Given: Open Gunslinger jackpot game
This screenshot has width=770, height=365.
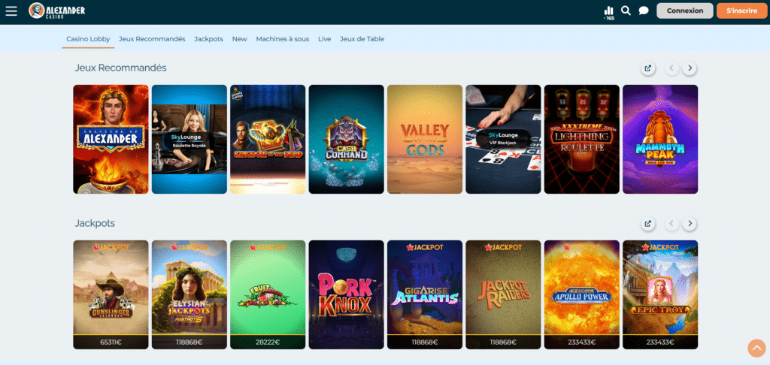Looking at the screenshot, I should click(x=111, y=294).
